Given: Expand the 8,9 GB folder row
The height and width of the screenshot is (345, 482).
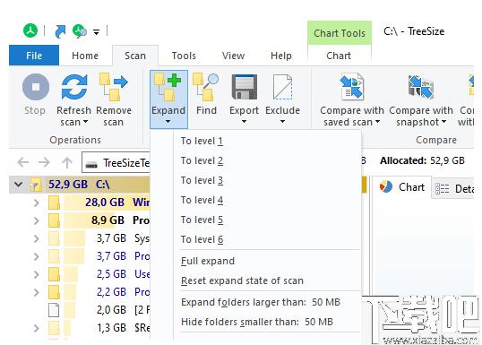Looking at the screenshot, I should (36, 220).
